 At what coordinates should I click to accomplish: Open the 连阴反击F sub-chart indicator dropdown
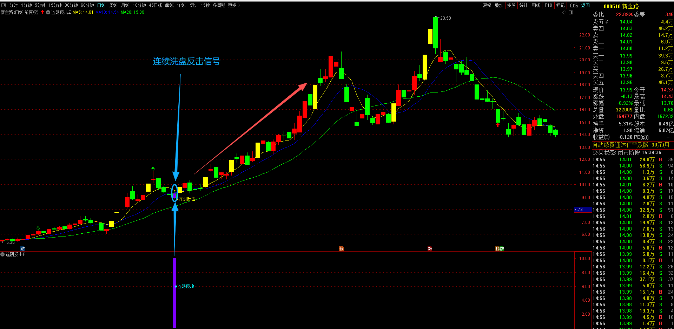[x=2, y=254]
